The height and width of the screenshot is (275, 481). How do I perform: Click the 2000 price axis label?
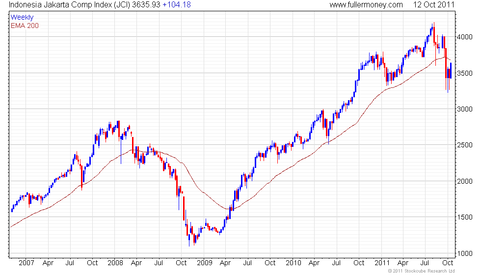pos(464,181)
